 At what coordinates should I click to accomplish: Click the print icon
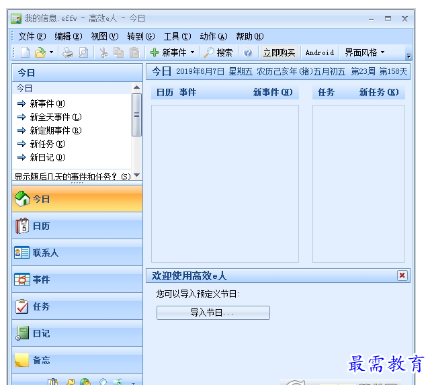pos(68,52)
